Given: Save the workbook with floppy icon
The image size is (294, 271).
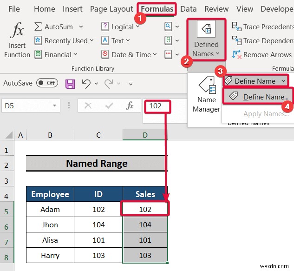Looking at the screenshot, I should 70,84.
